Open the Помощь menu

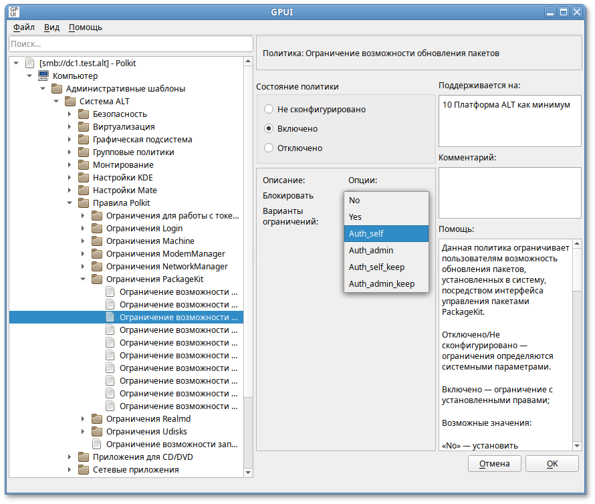86,27
